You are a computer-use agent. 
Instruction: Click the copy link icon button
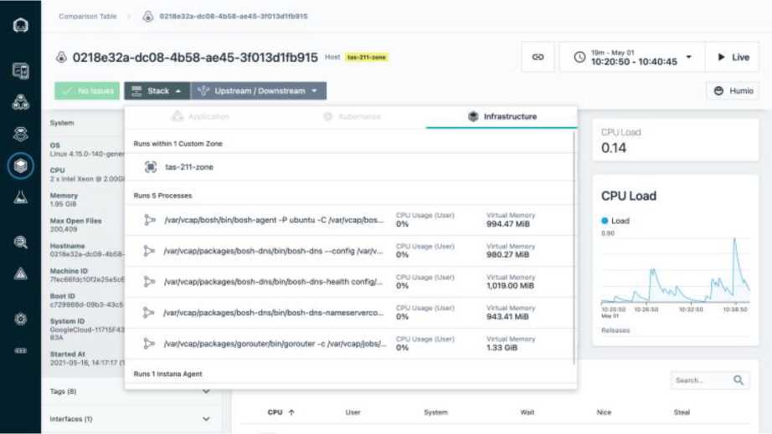coord(538,57)
